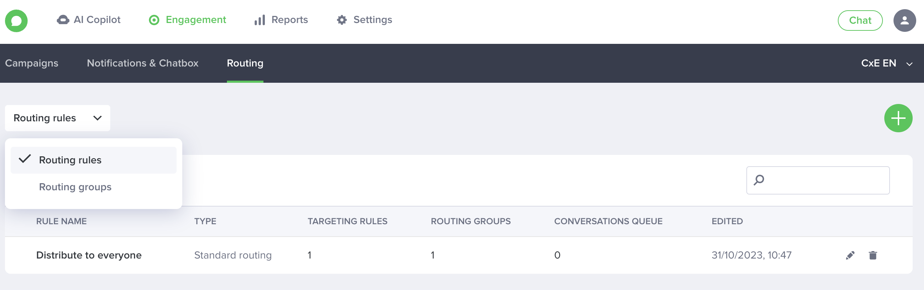Click the 31/10/2023, 10:47 date cell
Viewport: 924px width, 290px height.
(x=751, y=255)
